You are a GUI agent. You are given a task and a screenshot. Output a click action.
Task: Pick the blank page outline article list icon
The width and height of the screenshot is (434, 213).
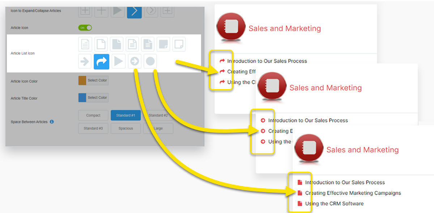[x=101, y=44]
